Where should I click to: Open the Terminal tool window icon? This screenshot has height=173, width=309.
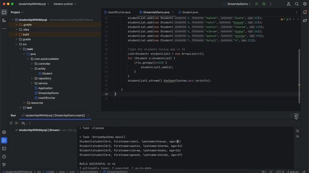pyautogui.click(x=4, y=148)
